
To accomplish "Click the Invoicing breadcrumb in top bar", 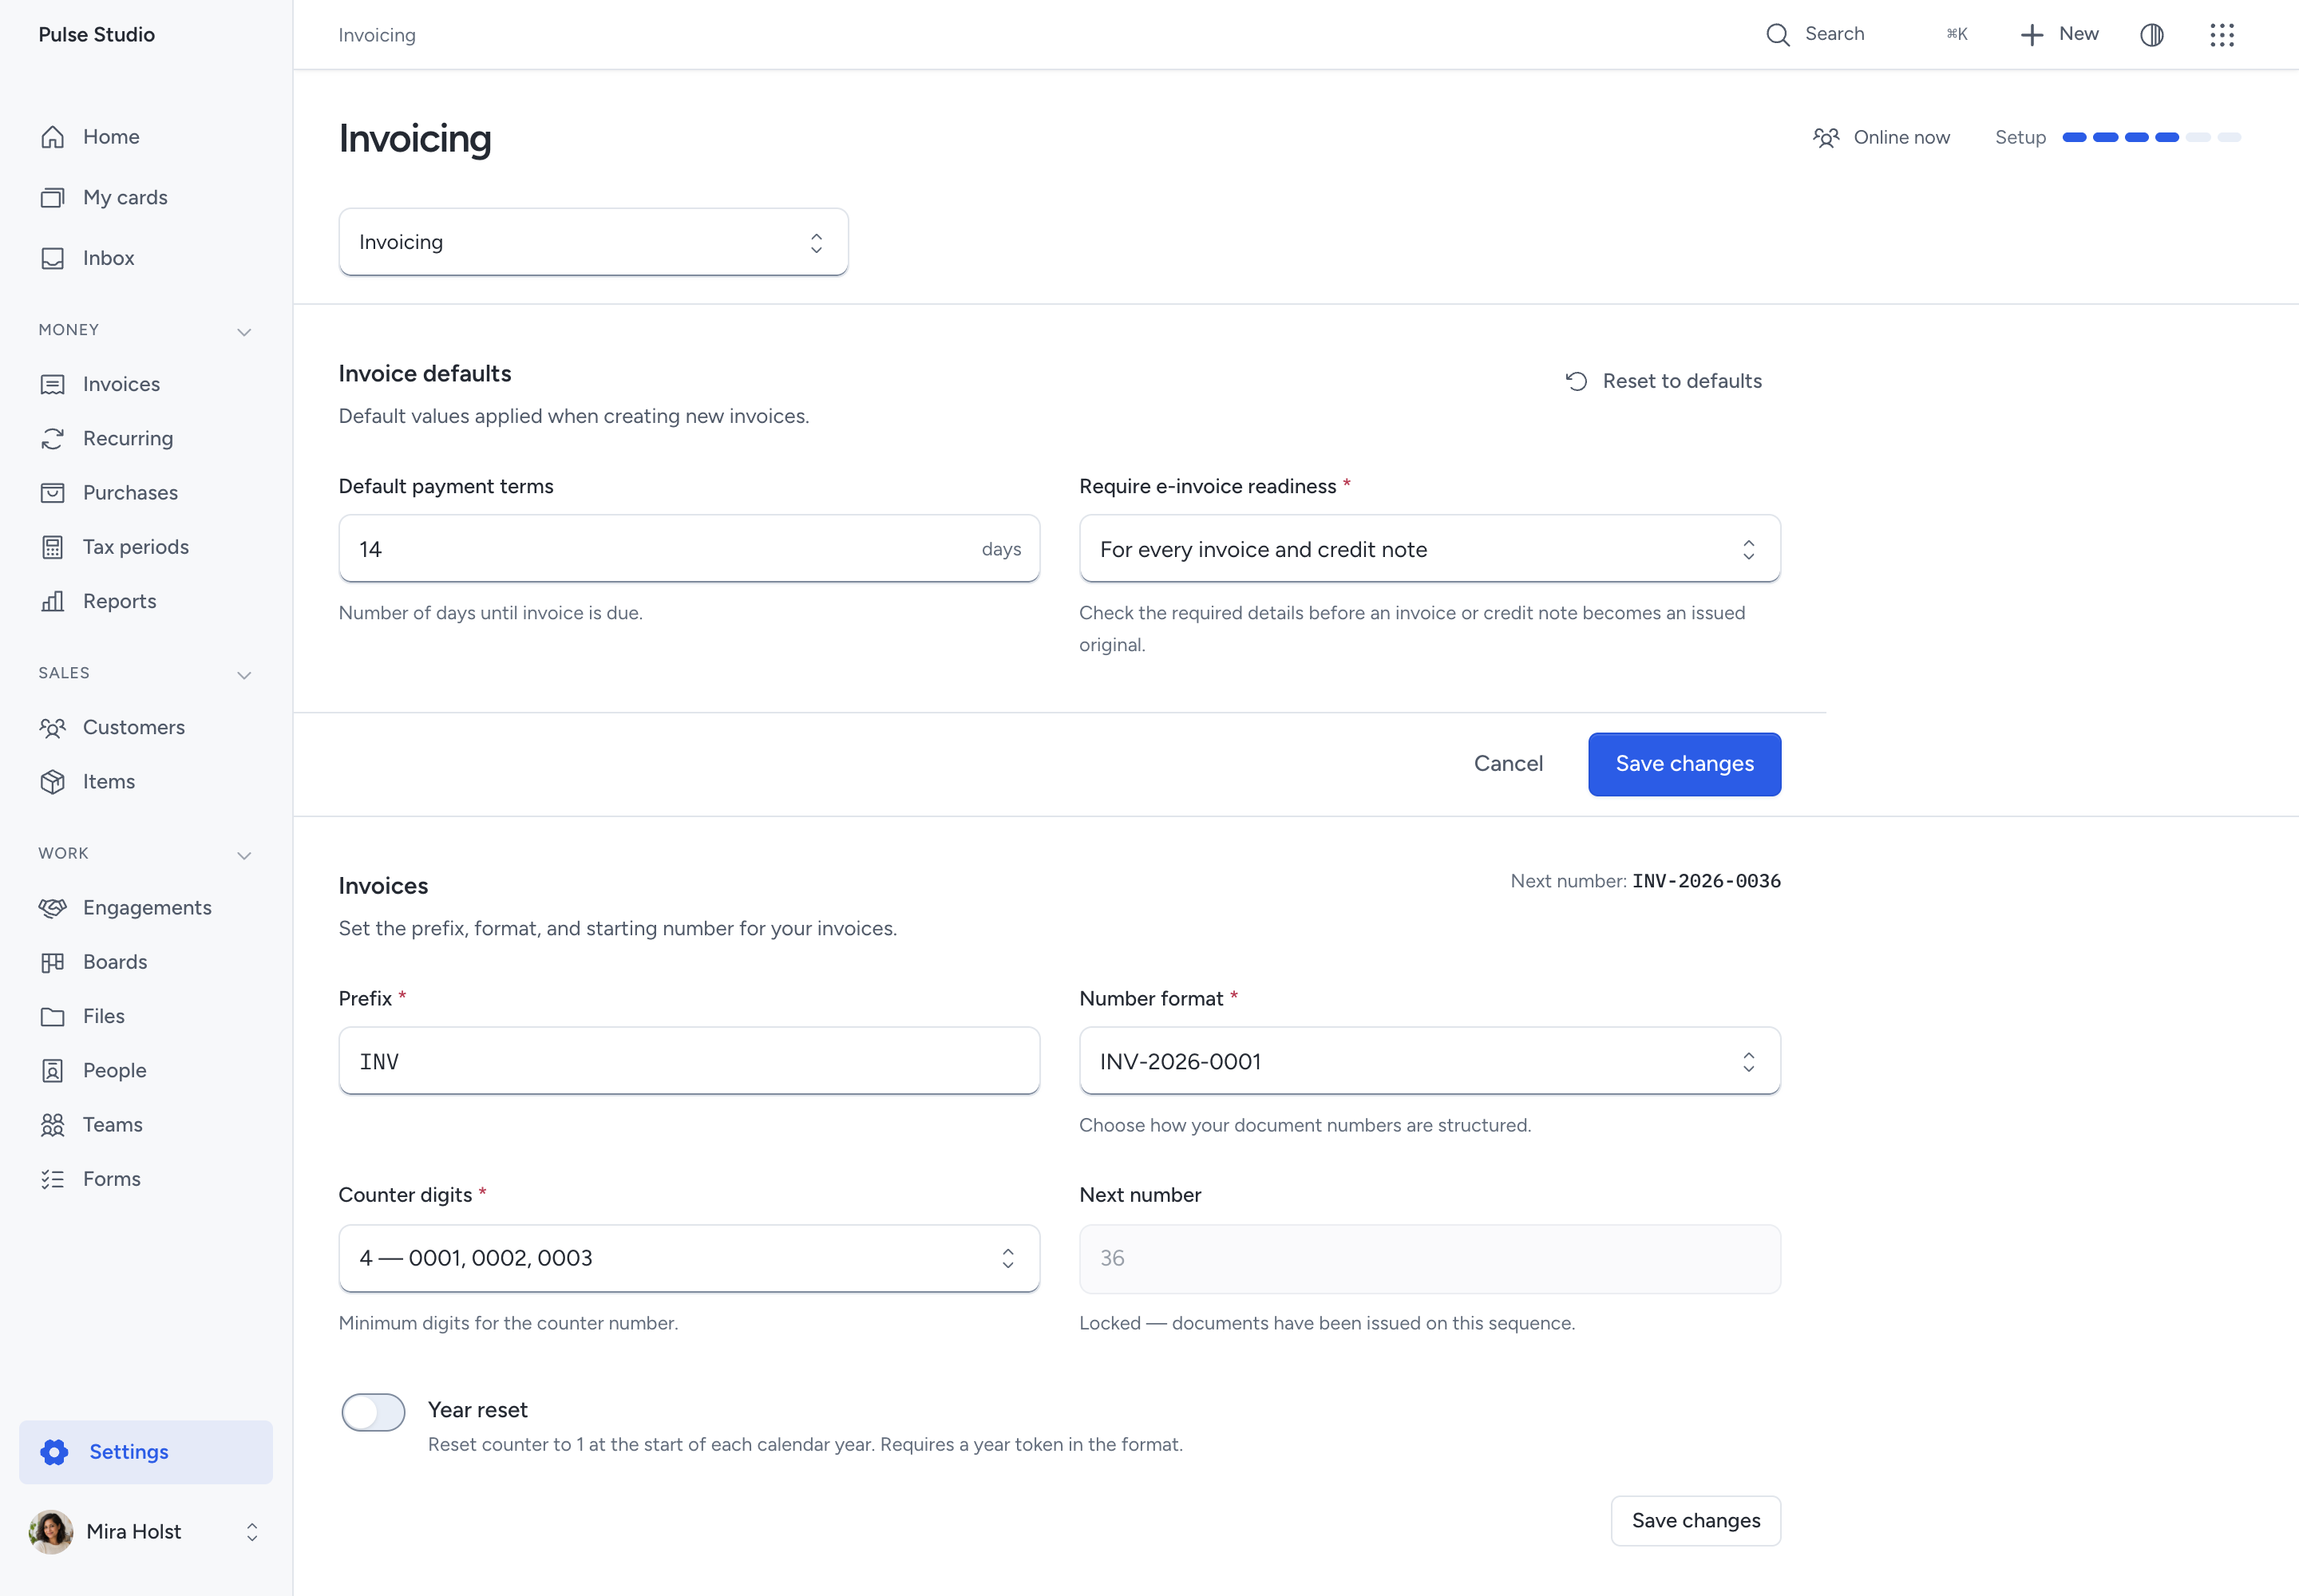I will 377,35.
